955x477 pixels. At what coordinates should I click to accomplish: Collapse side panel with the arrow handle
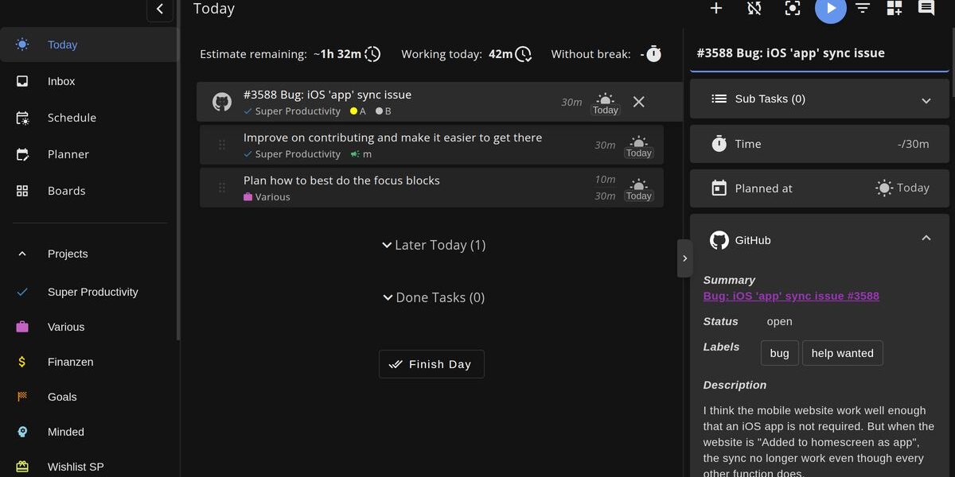684,258
